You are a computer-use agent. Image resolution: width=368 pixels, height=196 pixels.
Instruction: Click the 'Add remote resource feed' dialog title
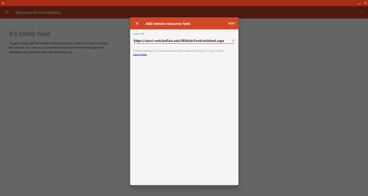(x=168, y=23)
